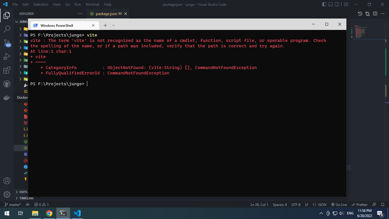Open file history timeline icon in editor toolbar
The height and width of the screenshot is (219, 389).
tap(360, 14)
